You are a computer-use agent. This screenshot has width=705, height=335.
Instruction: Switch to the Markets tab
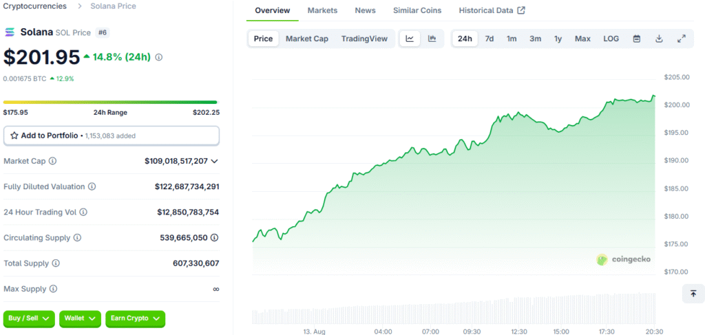322,10
